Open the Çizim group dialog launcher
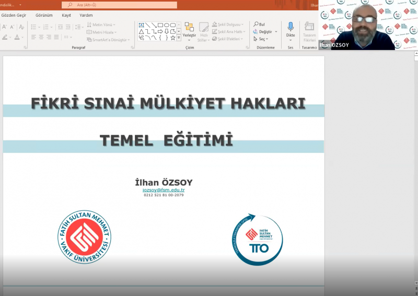Screen dimensions: 418x296 (x=247, y=48)
